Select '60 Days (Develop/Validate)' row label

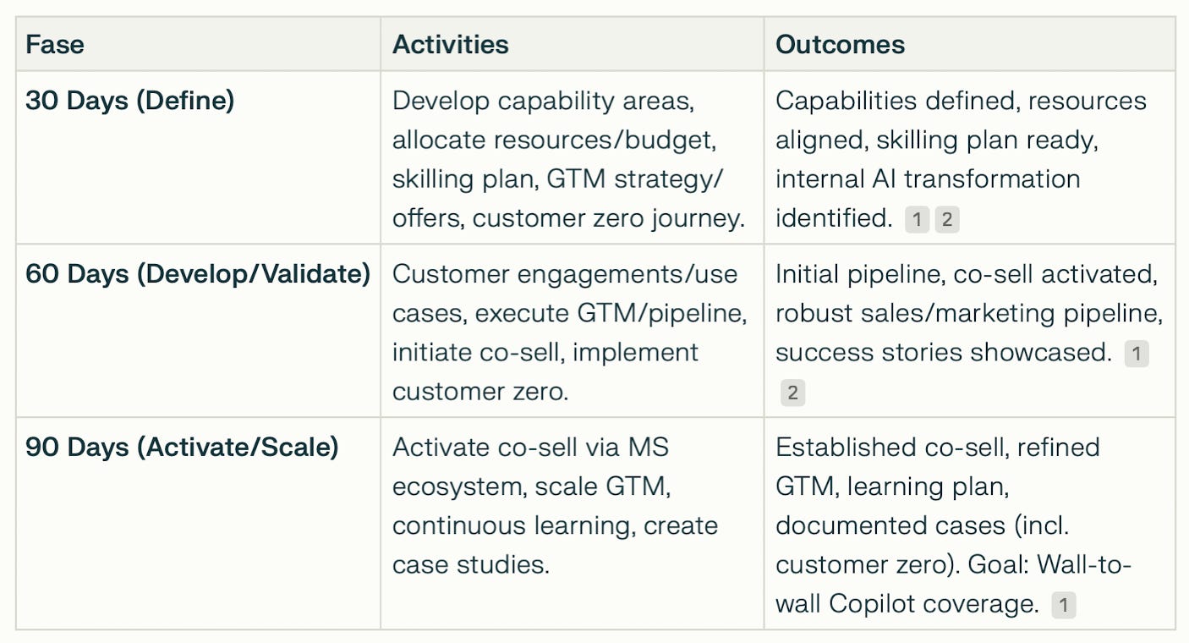coord(197,274)
